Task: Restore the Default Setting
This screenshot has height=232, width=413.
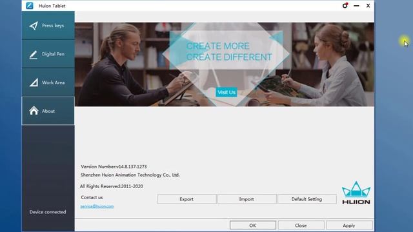Action: pos(307,199)
